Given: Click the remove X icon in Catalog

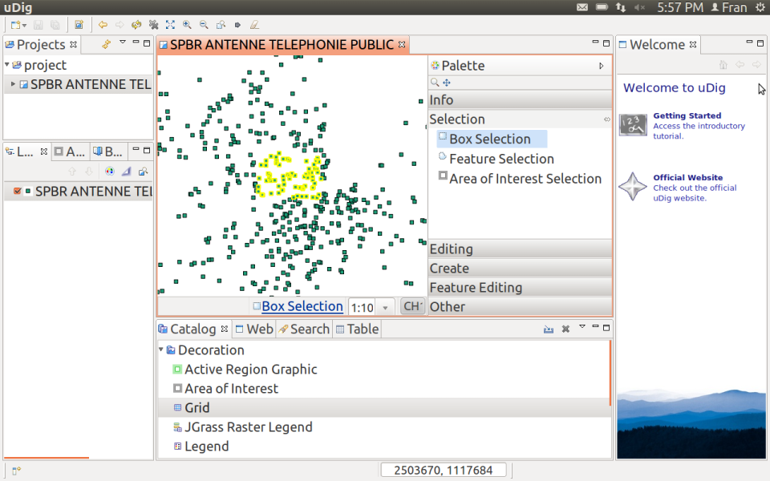Looking at the screenshot, I should point(565,329).
